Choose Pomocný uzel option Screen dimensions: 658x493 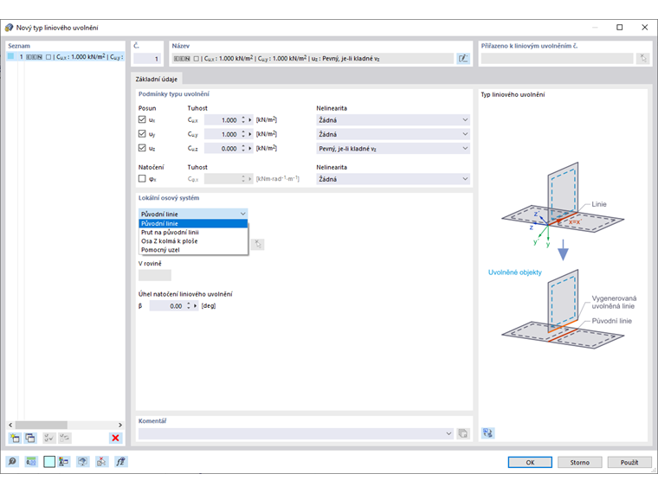coord(193,250)
